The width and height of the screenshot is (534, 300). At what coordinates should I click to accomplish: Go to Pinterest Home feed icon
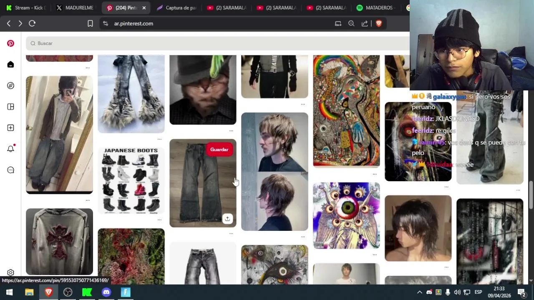click(10, 65)
